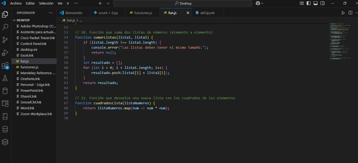
Task: Select Cisco Packet Tracer.lnk
Action: tap(34, 38)
